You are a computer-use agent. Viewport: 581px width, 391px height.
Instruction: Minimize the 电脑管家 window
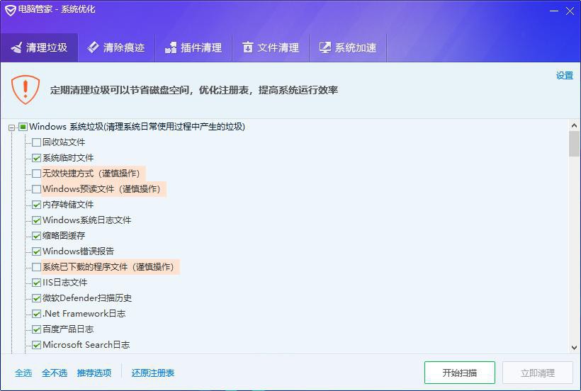tap(554, 11)
